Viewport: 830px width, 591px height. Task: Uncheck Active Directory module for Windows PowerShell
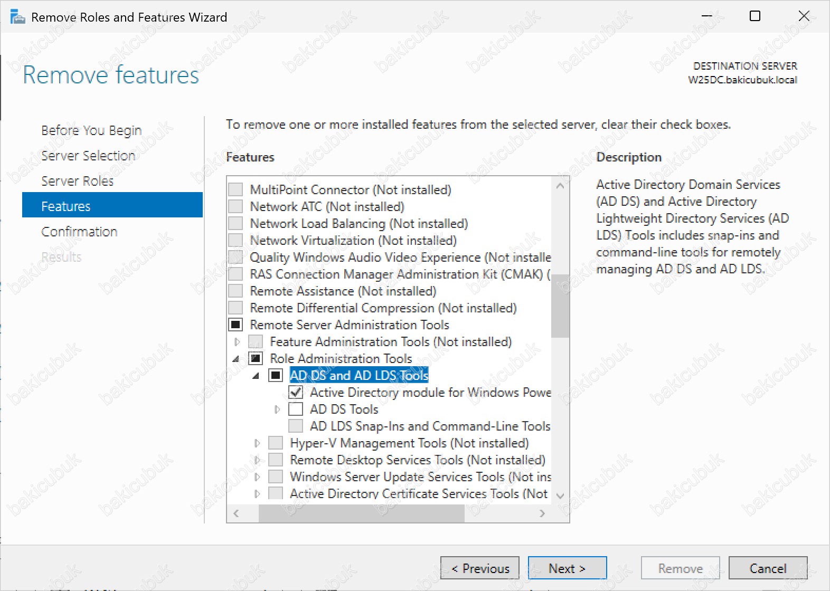coord(296,392)
